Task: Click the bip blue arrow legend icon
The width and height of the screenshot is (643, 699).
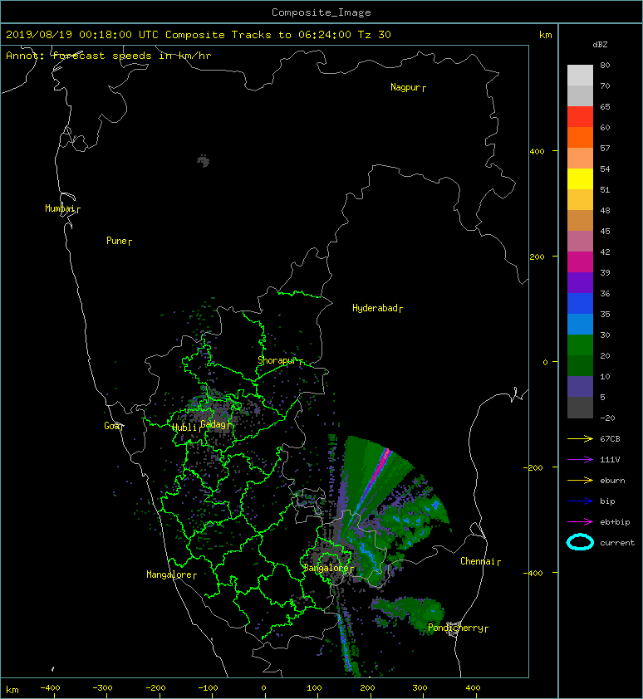Action: coord(580,501)
